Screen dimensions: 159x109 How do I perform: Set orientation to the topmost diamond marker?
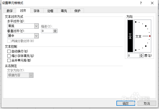136,22
